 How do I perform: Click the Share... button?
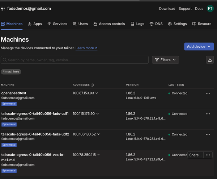pyautogui.click(x=195, y=155)
